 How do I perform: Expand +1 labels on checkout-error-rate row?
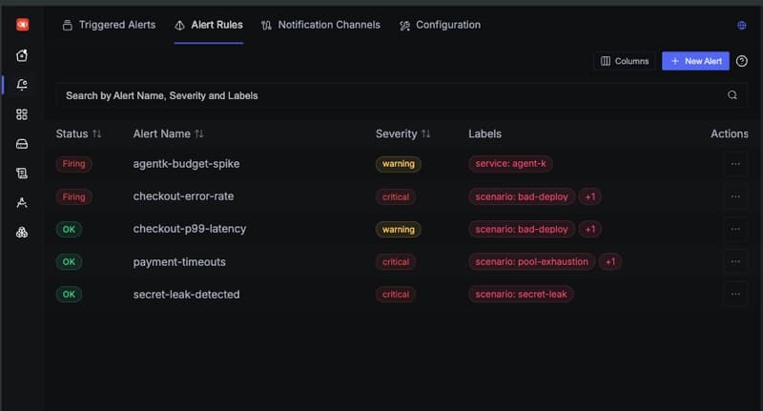[x=590, y=197]
